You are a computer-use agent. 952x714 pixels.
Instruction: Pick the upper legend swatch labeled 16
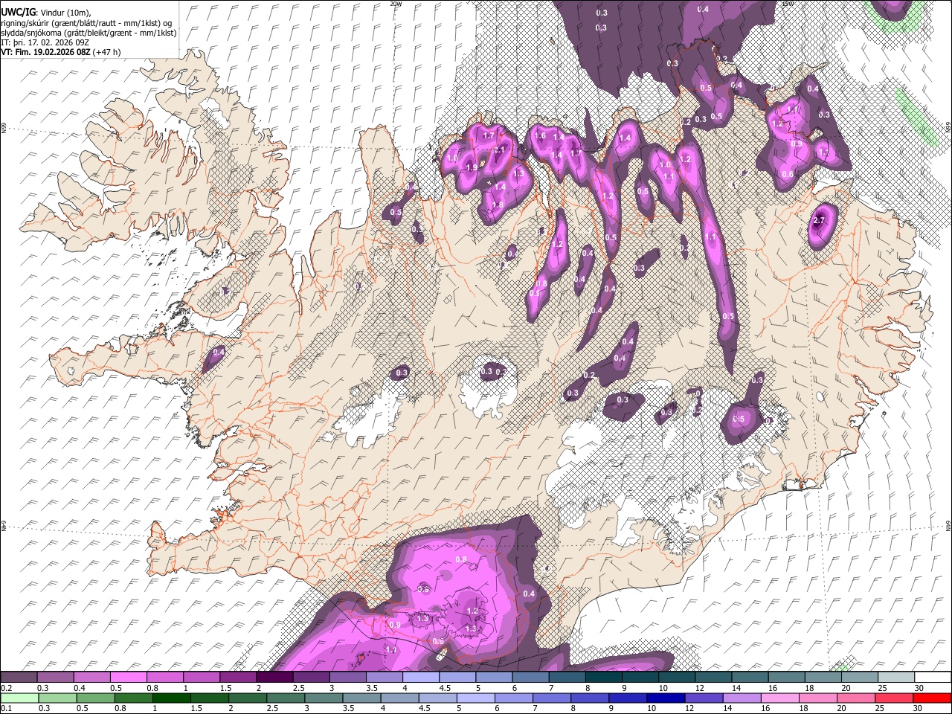[786, 677]
